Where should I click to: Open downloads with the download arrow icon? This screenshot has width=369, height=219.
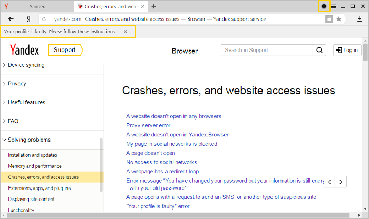tap(360, 19)
